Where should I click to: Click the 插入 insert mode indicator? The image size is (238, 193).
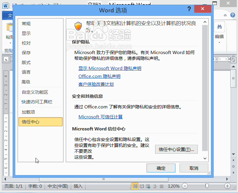tap(78, 186)
